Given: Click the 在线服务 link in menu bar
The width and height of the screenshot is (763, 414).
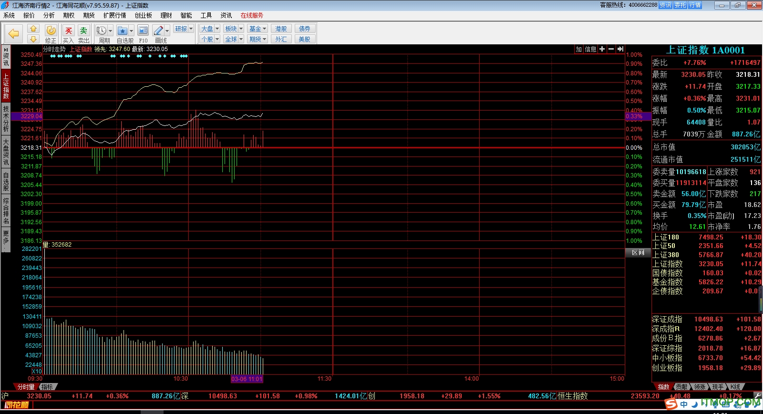Looking at the screenshot, I should 252,15.
